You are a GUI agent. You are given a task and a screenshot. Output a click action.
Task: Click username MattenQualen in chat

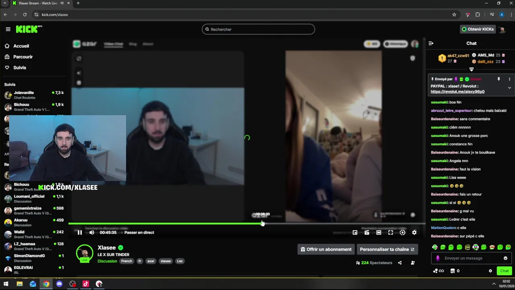click(x=443, y=228)
